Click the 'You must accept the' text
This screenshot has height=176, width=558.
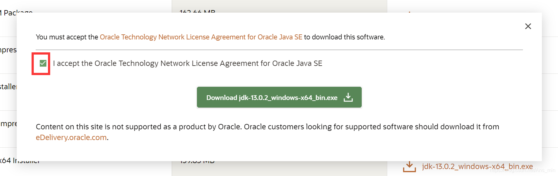click(67, 37)
